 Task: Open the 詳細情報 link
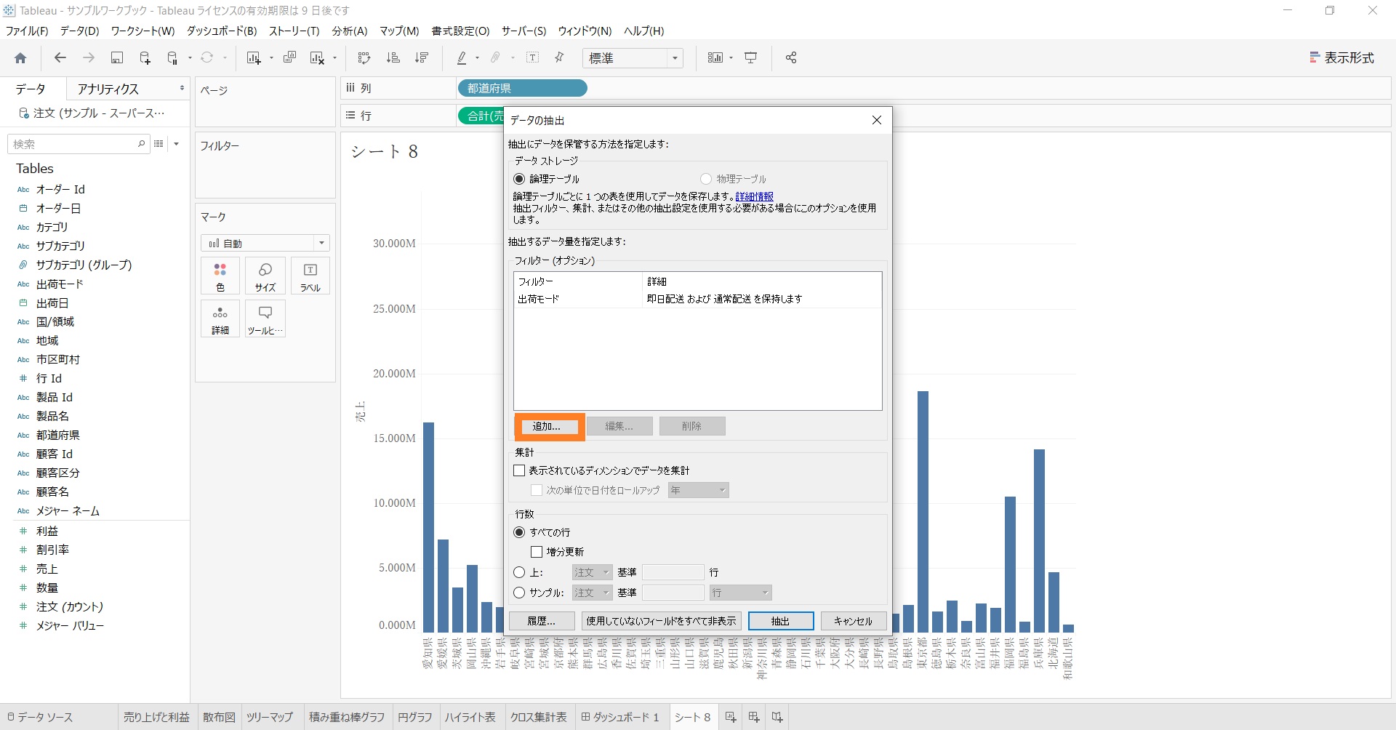[754, 196]
